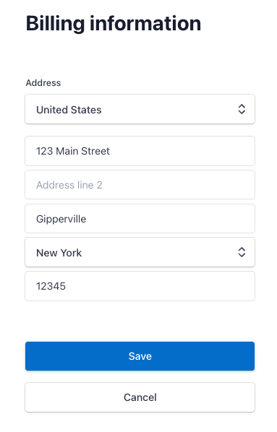The width and height of the screenshot is (277, 432).
Task: Place the cursor after '12345' zip text
Action: coord(67,286)
